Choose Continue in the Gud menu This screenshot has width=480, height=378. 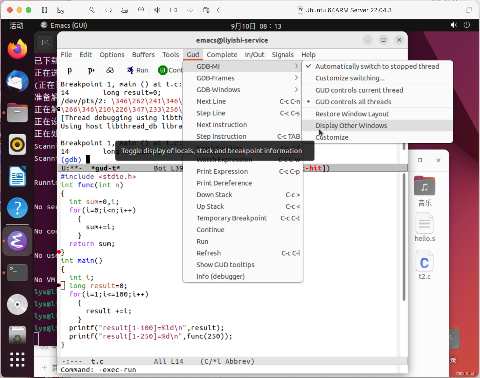(242, 230)
